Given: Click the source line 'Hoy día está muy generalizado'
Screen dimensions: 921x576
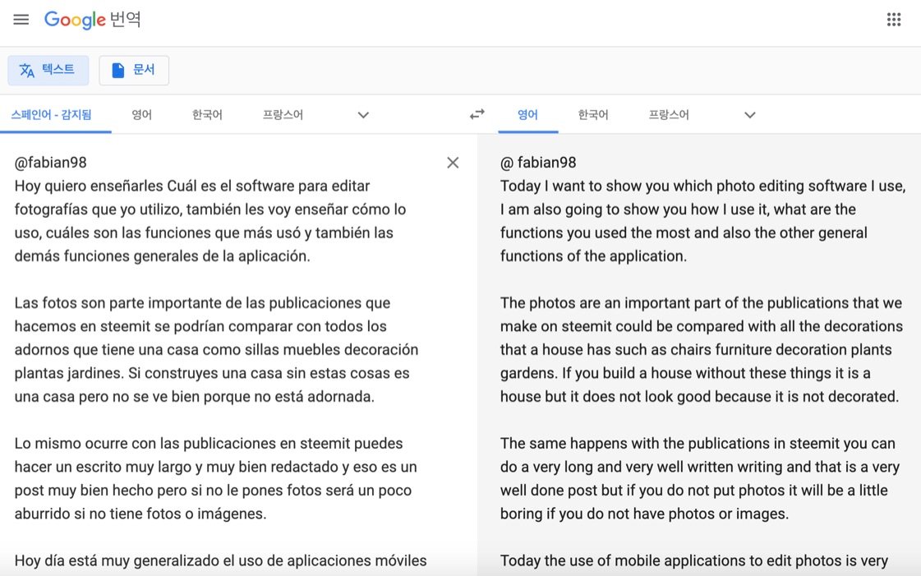Looking at the screenshot, I should click(220, 560).
